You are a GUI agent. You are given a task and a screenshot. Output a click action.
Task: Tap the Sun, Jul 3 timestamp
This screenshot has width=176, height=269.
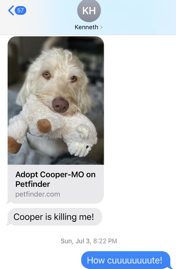tap(75, 241)
